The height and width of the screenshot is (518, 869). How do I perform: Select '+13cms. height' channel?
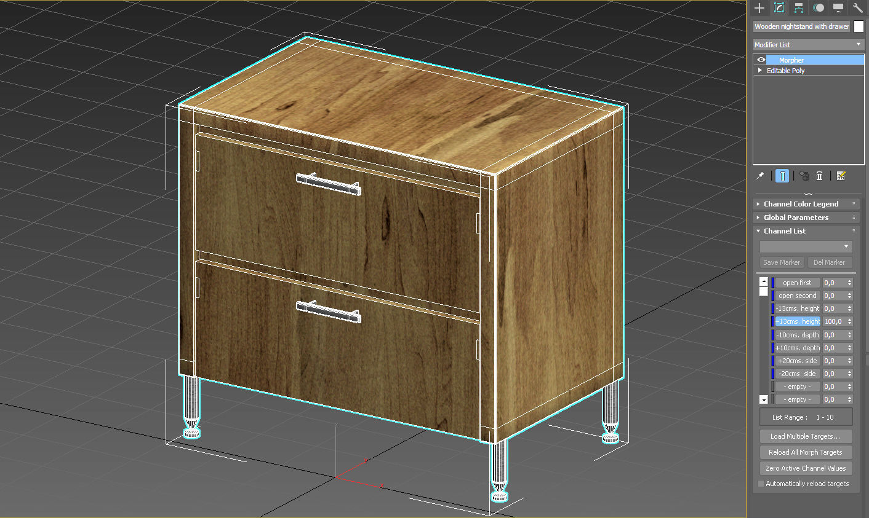[x=798, y=321]
